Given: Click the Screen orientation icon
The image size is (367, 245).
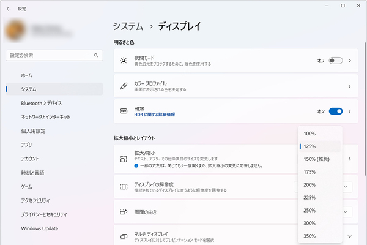Looking at the screenshot, I should click(124, 211).
